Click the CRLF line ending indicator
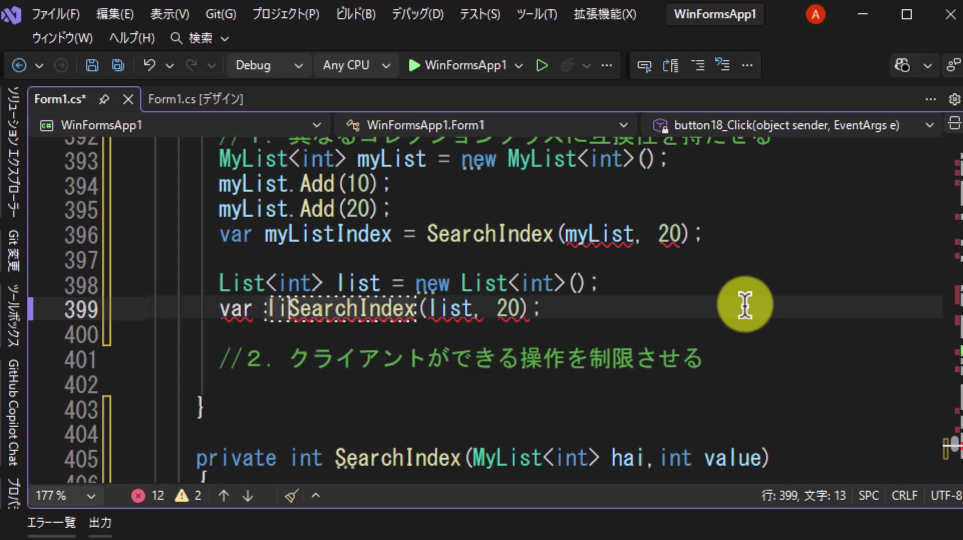This screenshot has height=540, width=963. (904, 496)
